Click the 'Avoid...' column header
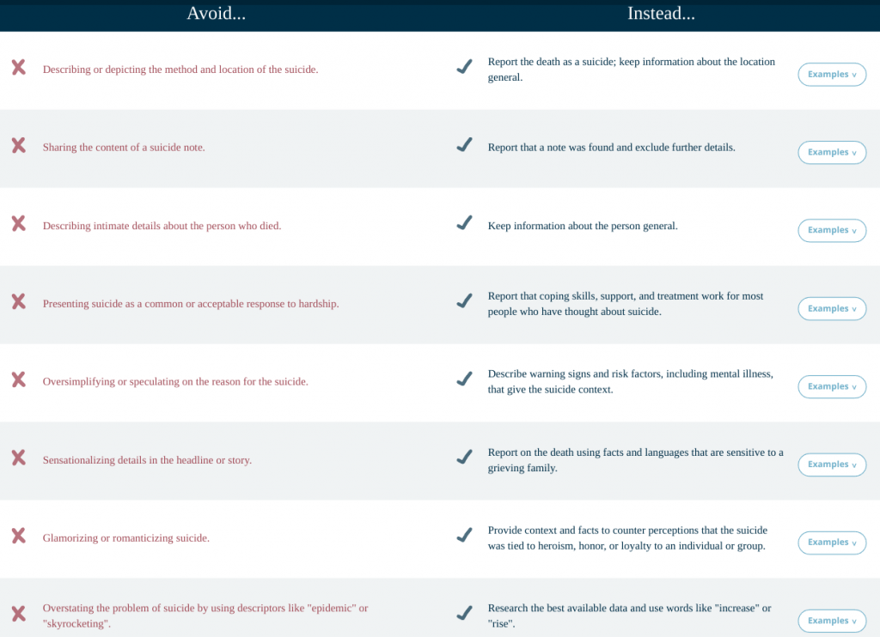Screen dimensions: 880x637 click(x=216, y=14)
